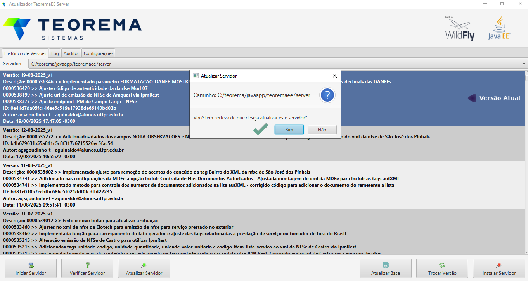The width and height of the screenshot is (528, 281).
Task: Close the Atualizar Servidor dialog
Action: pos(335,76)
